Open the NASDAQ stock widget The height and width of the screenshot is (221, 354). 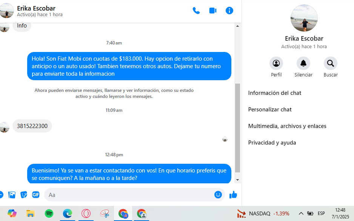click(263, 213)
